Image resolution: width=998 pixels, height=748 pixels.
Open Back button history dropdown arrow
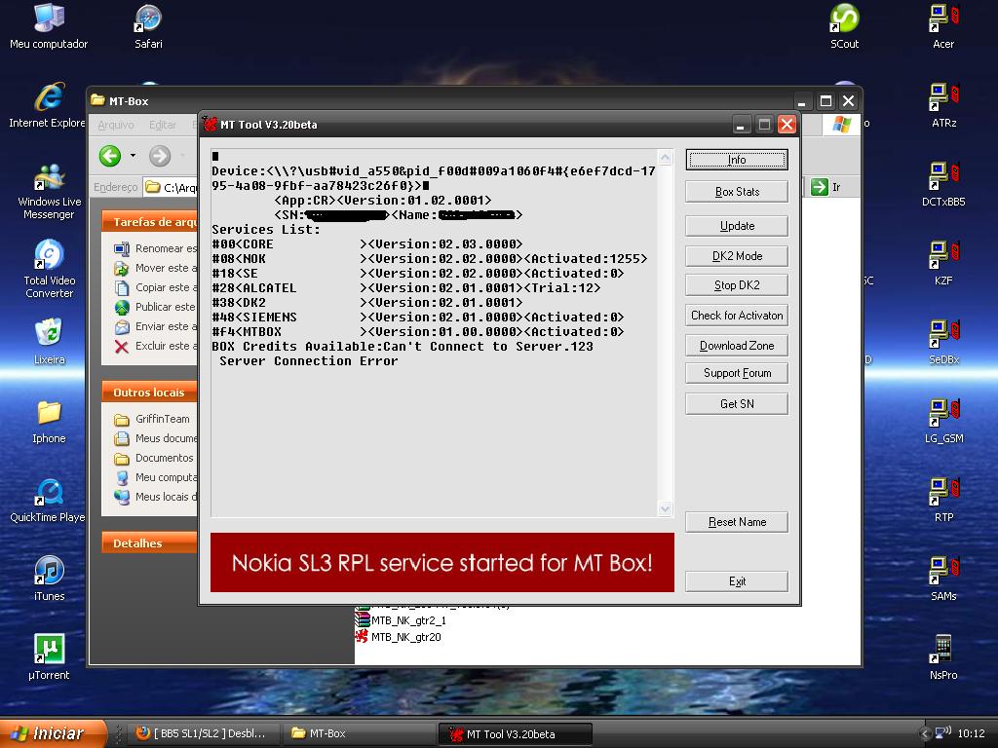133,155
